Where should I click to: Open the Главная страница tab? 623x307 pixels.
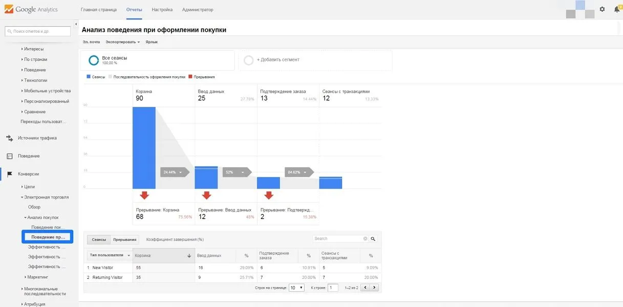tap(99, 10)
